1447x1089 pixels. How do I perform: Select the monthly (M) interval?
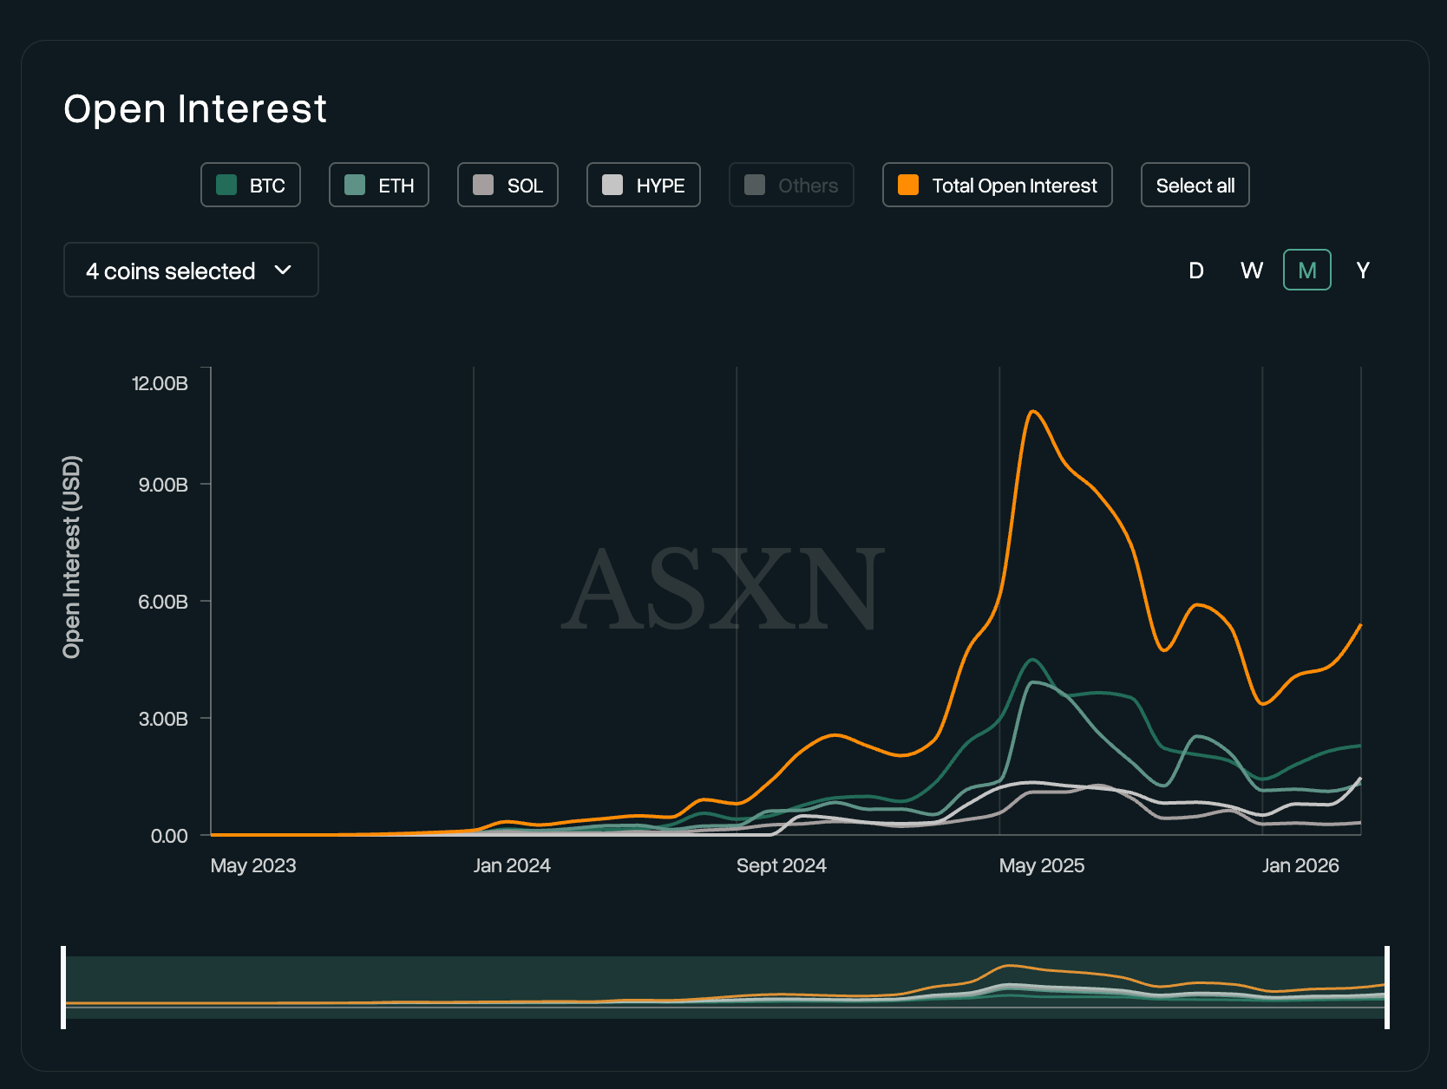click(x=1307, y=270)
